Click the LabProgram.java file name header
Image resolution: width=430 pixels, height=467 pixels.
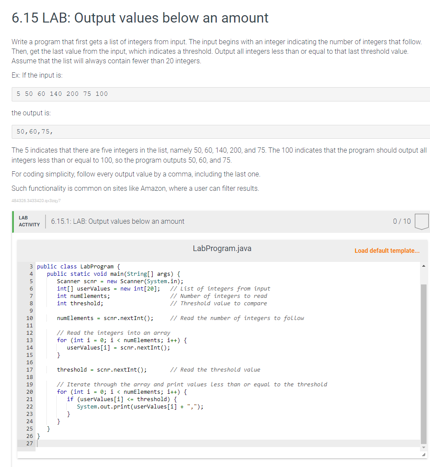[222, 248]
